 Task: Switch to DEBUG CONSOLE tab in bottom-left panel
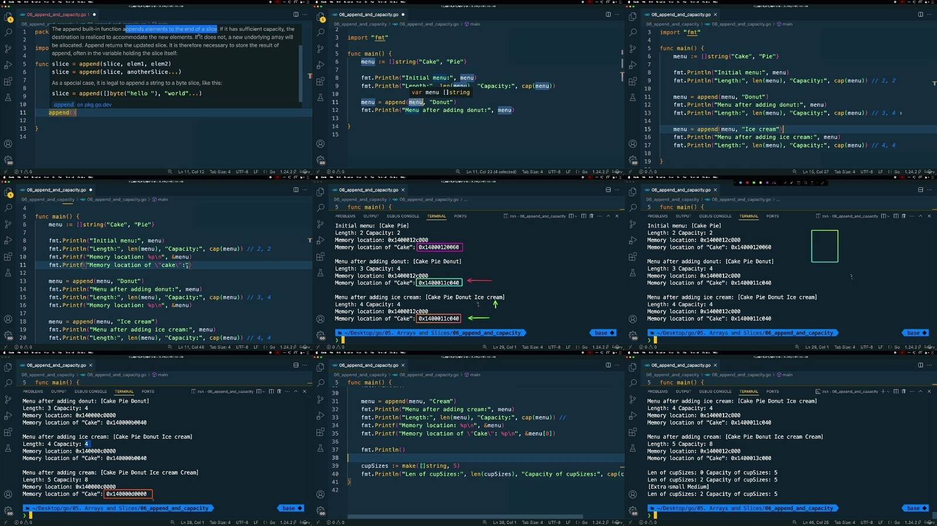[90, 391]
